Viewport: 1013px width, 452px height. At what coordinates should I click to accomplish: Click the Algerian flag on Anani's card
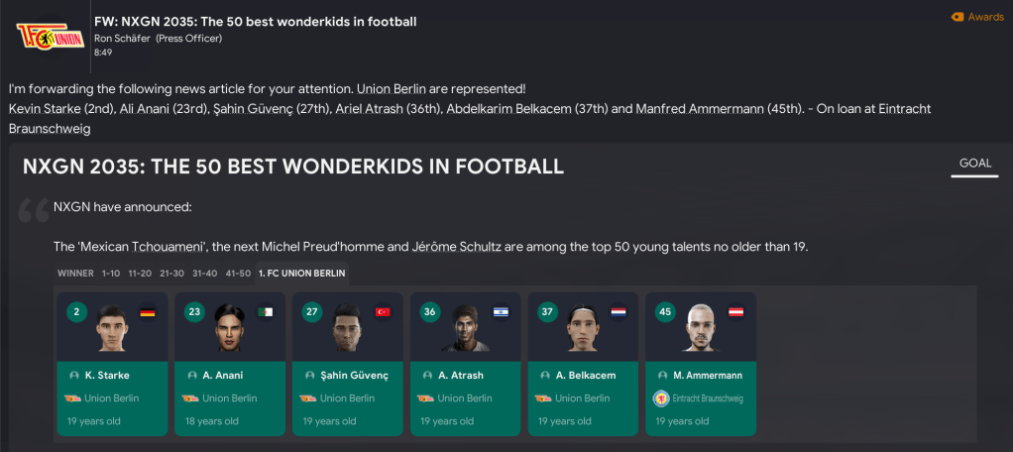coord(265,311)
